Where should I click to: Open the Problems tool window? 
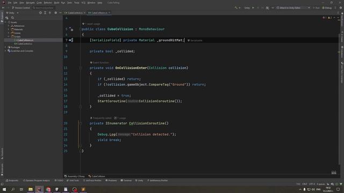(111, 181)
